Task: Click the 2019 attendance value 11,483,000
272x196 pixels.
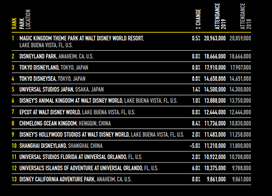Action: pos(215,135)
